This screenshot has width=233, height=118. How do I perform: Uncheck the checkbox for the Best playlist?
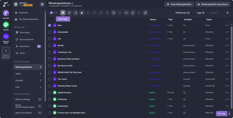coord(50,25)
